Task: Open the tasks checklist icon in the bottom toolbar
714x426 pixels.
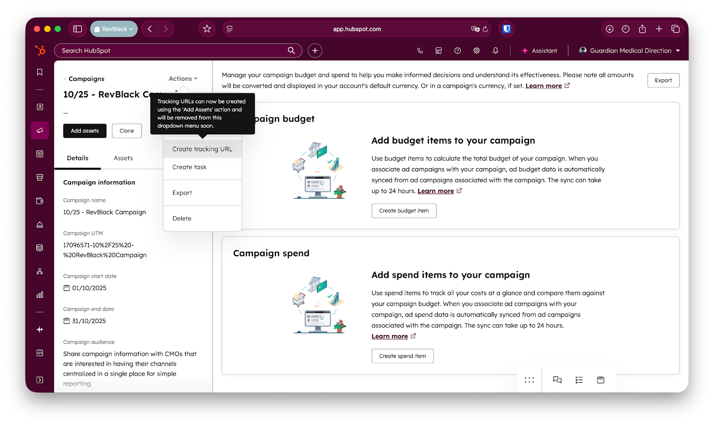Action: point(579,380)
